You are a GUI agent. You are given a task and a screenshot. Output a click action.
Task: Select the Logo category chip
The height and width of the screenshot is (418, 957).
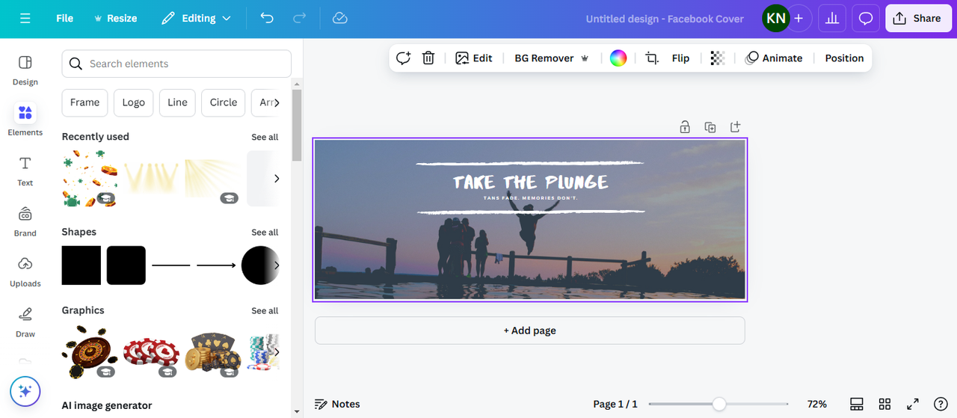coord(134,102)
